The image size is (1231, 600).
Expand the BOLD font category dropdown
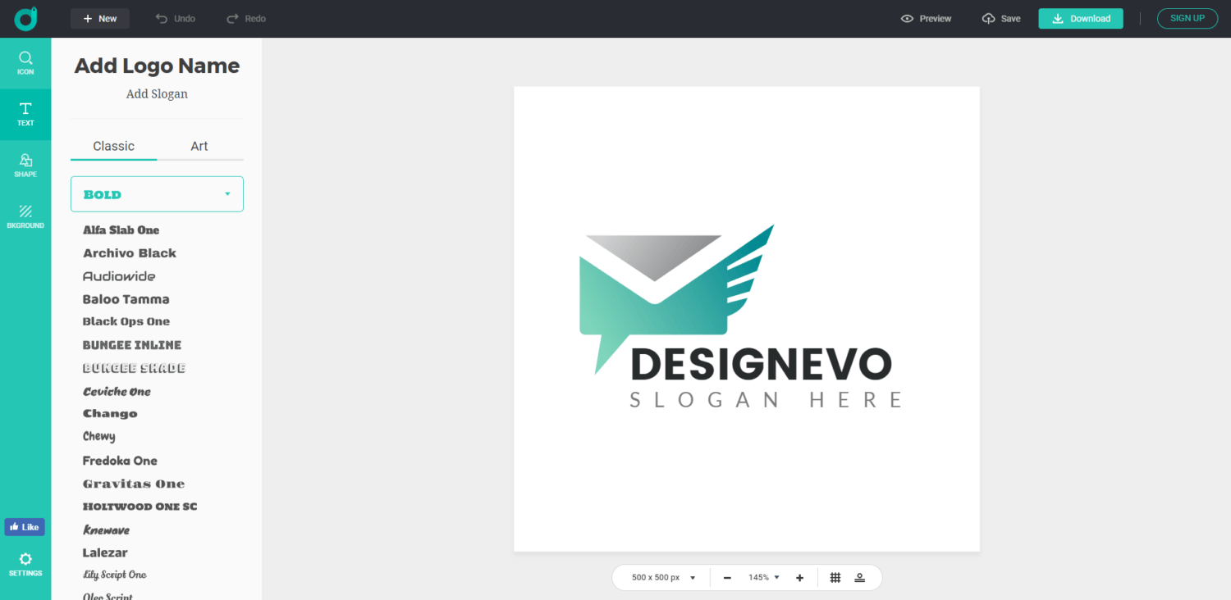pos(157,194)
